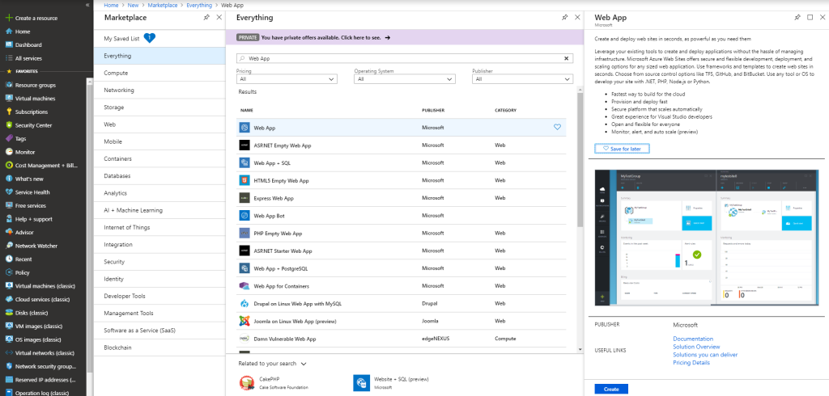Open Network Watcher from sidebar
The width and height of the screenshot is (829, 396).
point(32,246)
